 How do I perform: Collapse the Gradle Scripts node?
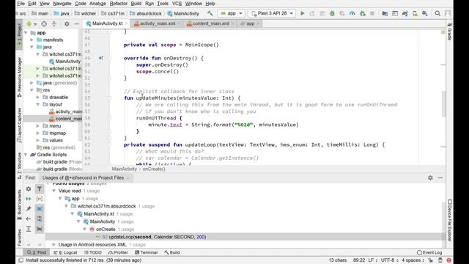[26, 155]
